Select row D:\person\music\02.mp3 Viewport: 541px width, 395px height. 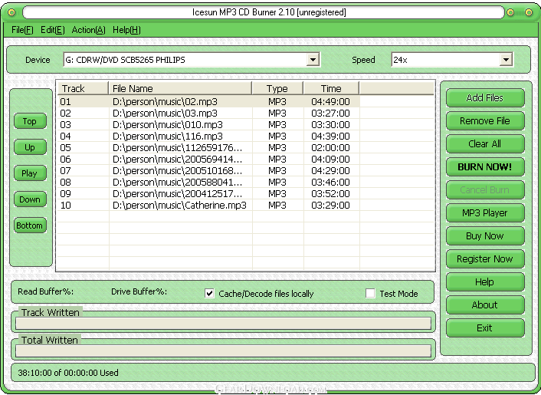(208, 101)
